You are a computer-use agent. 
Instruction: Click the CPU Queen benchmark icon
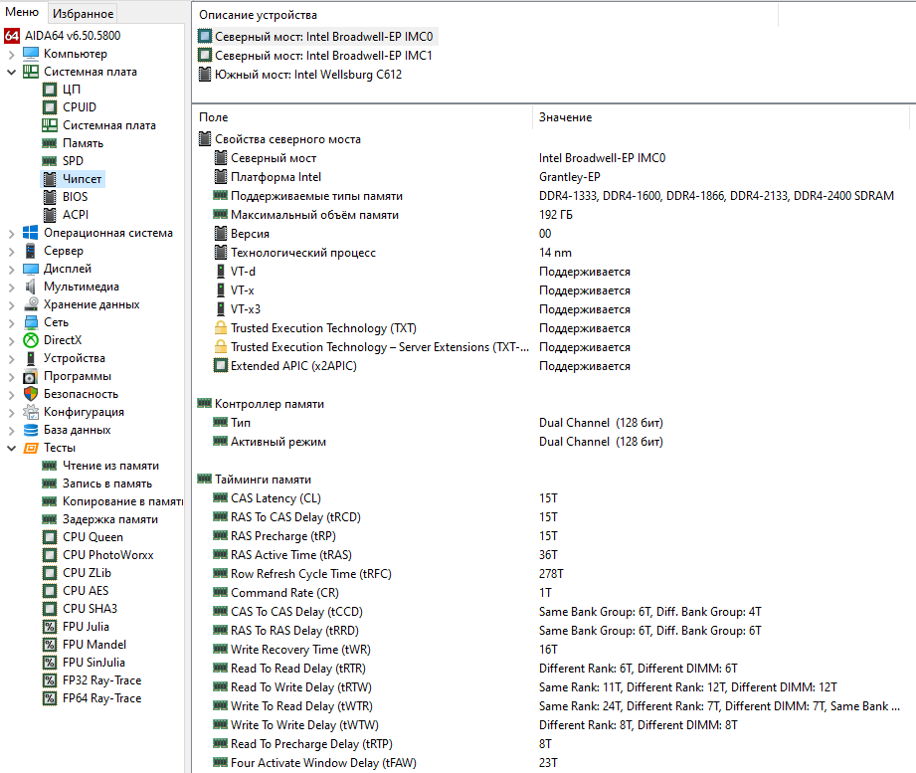pos(50,537)
